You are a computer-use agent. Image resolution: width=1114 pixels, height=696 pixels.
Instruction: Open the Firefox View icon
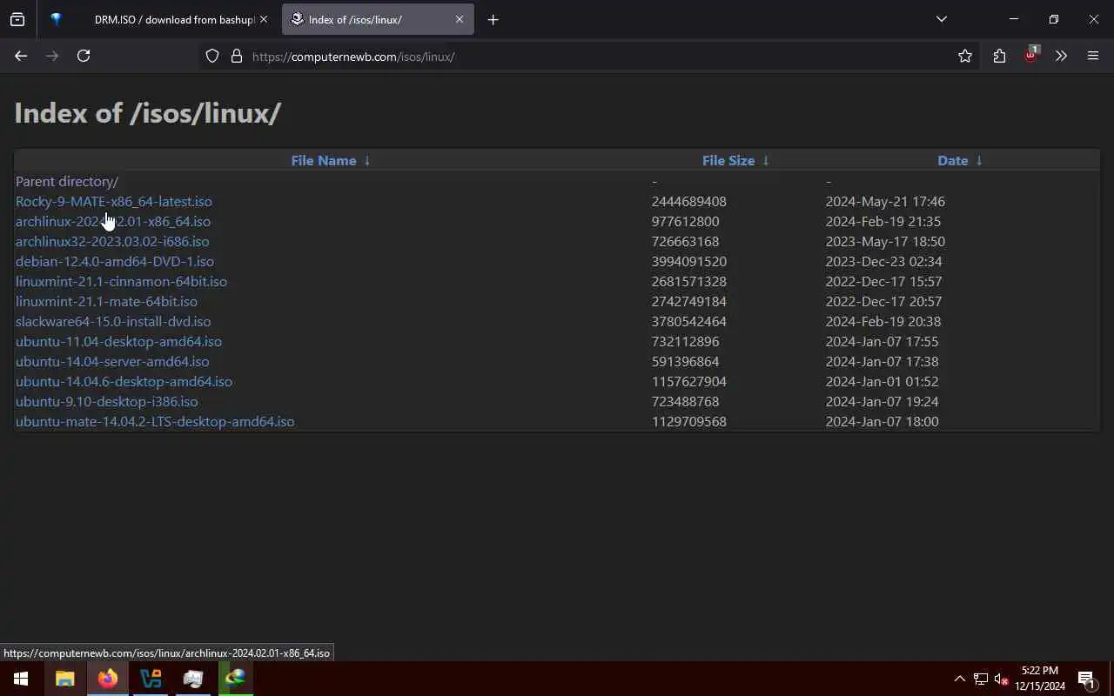17,19
